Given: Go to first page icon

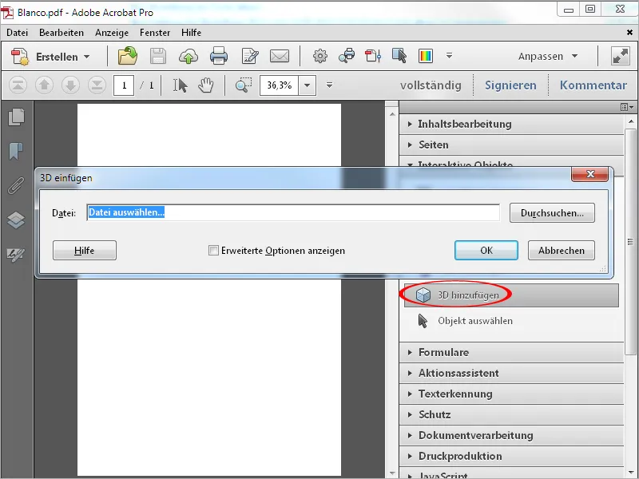Looking at the screenshot, I should tap(18, 85).
